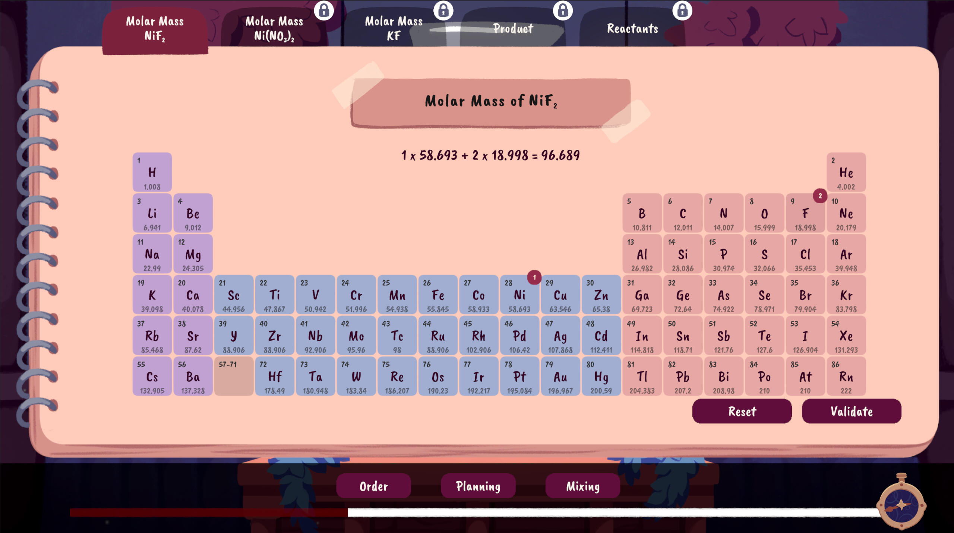Click the count badge 1 on Nickel
The width and height of the screenshot is (954, 533).
[534, 277]
